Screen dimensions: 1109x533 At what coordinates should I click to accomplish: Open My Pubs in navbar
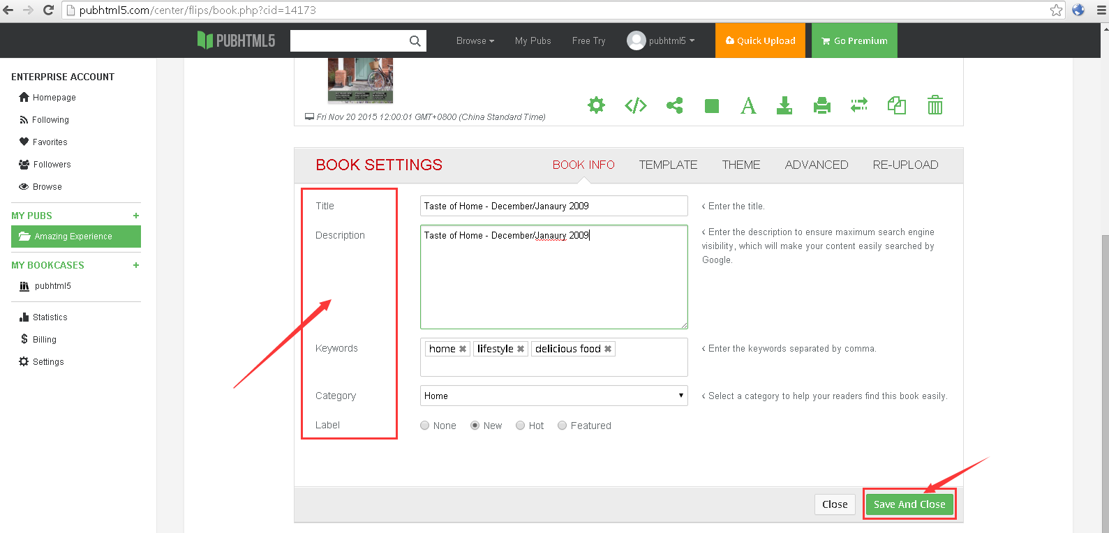click(533, 41)
